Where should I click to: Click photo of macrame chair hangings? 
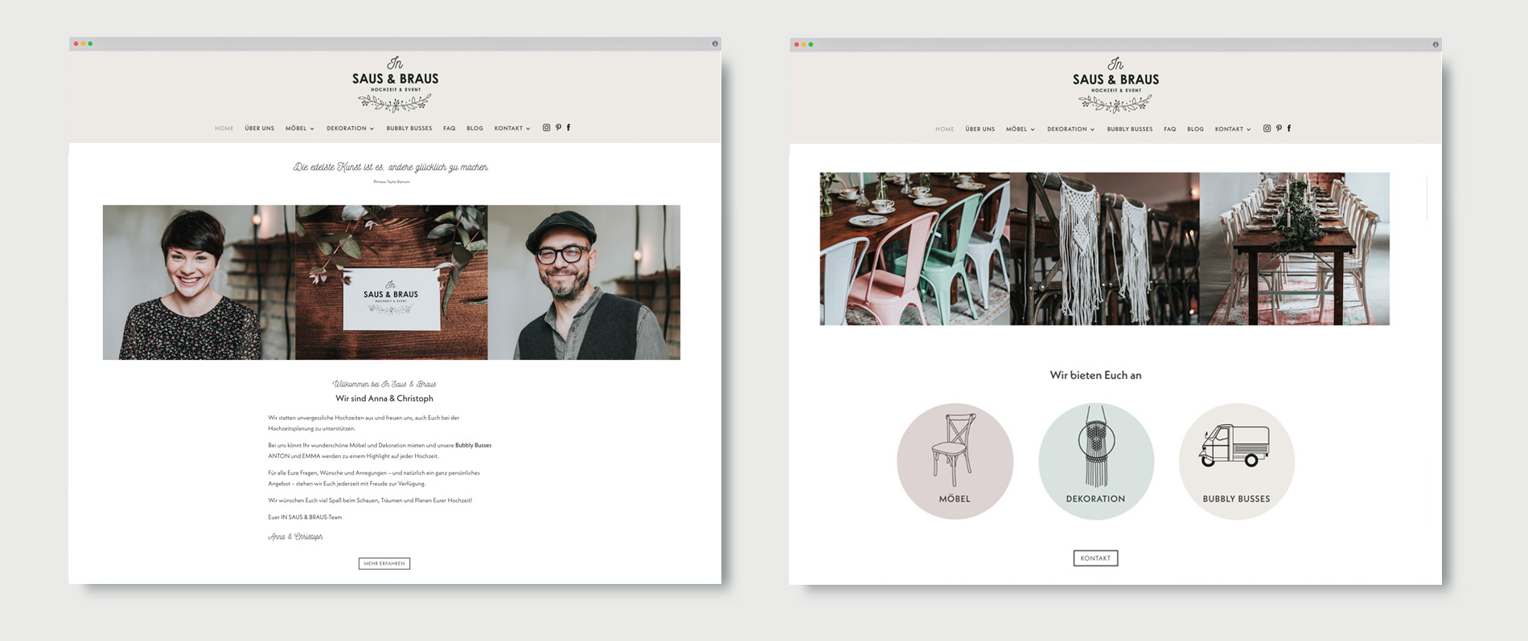point(1105,249)
